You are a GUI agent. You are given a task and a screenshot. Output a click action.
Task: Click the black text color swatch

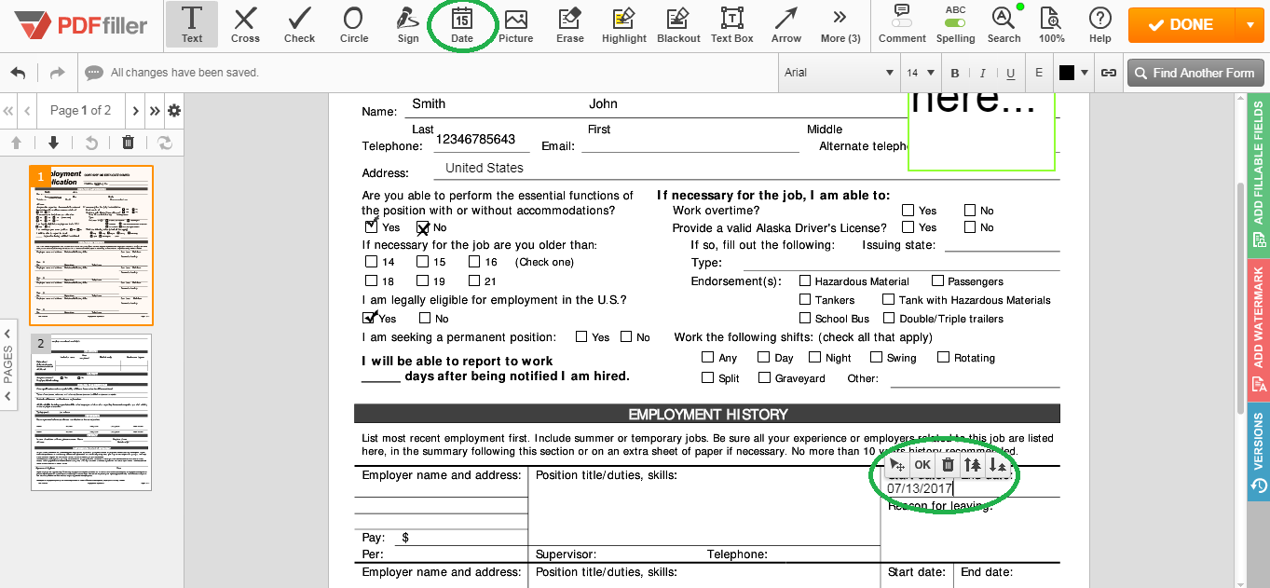tap(1067, 73)
